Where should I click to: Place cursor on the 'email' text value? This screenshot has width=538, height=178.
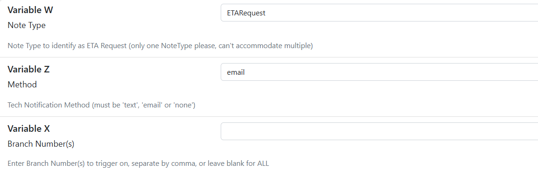click(236, 72)
